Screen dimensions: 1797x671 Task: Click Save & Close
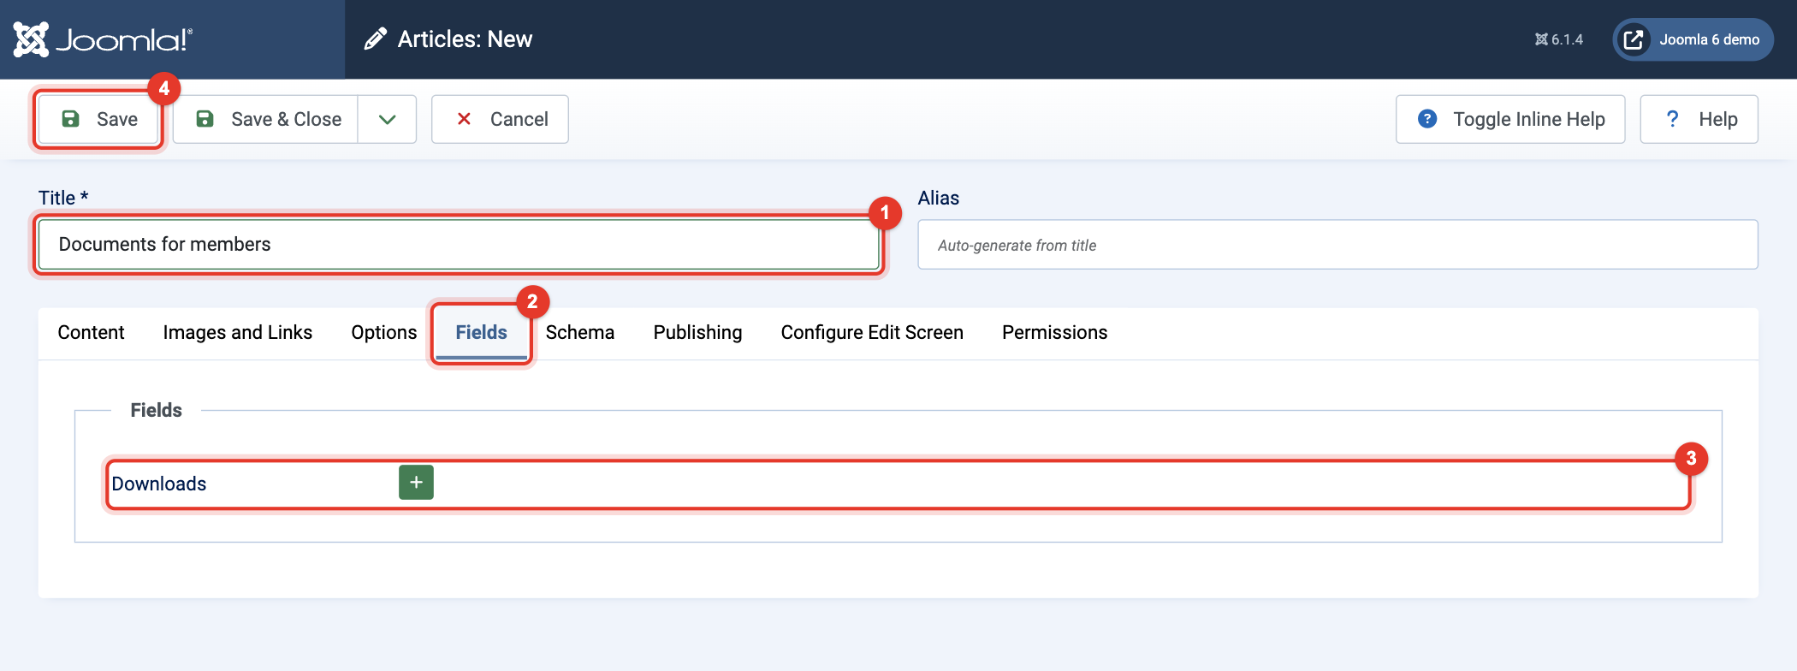pyautogui.click(x=265, y=119)
